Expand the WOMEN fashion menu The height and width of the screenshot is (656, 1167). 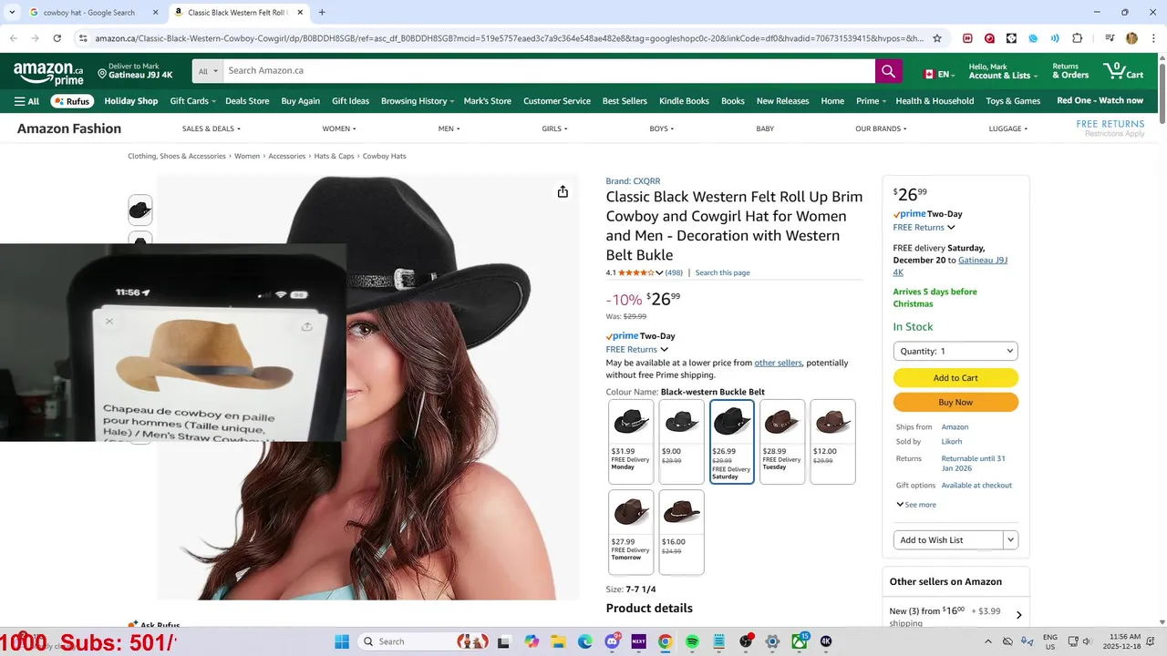tap(339, 128)
